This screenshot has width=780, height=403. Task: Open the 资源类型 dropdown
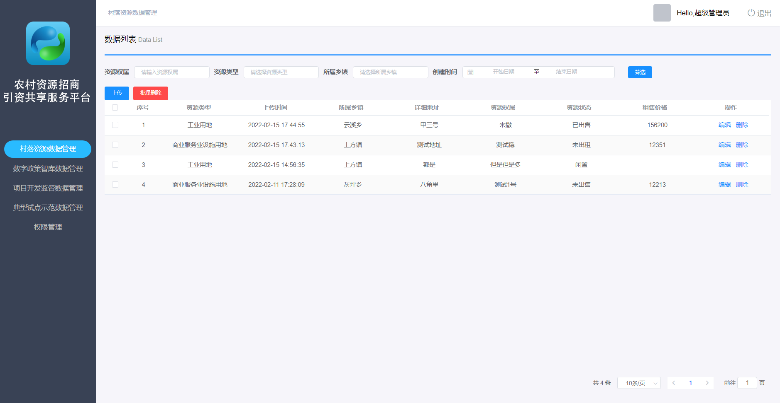click(x=281, y=72)
